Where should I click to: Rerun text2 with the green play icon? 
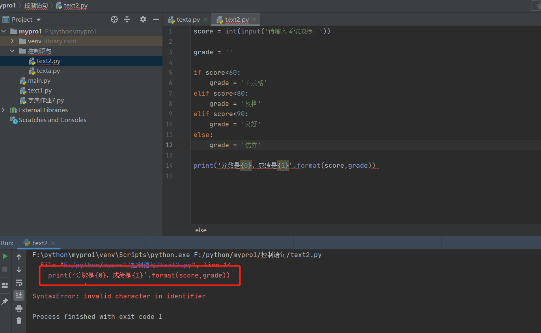(x=5, y=256)
